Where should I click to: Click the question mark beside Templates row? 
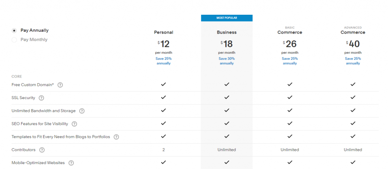pyautogui.click(x=116, y=137)
